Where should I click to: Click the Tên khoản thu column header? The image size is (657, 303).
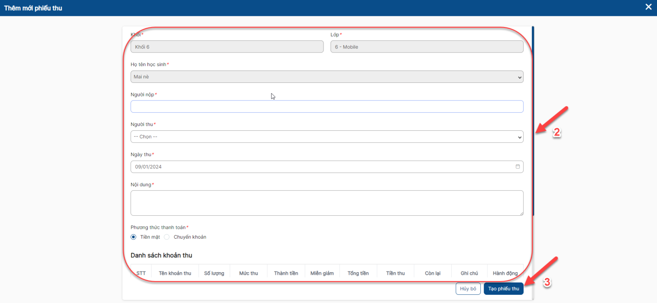click(175, 273)
